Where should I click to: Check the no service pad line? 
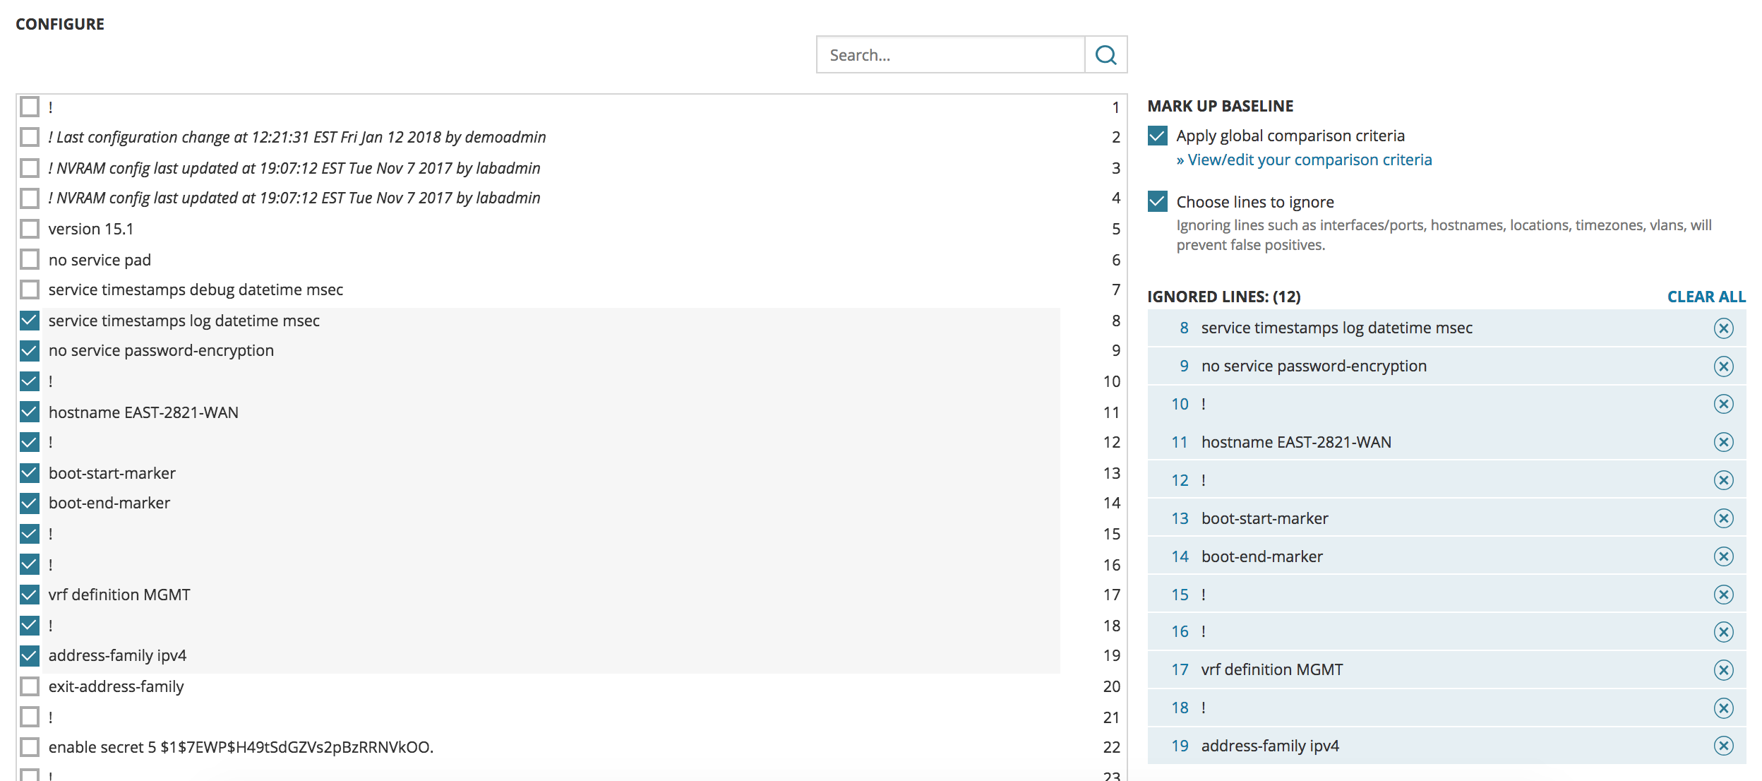click(30, 260)
